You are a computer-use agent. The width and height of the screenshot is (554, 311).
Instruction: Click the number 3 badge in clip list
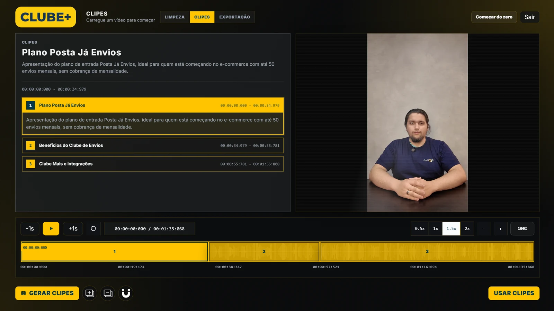[x=30, y=164]
